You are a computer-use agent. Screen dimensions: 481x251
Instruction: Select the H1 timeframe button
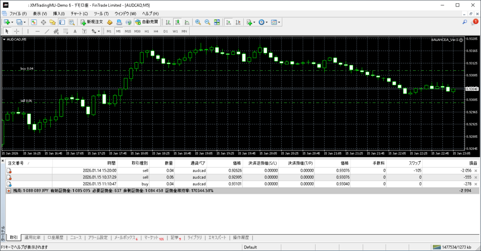coord(147,31)
